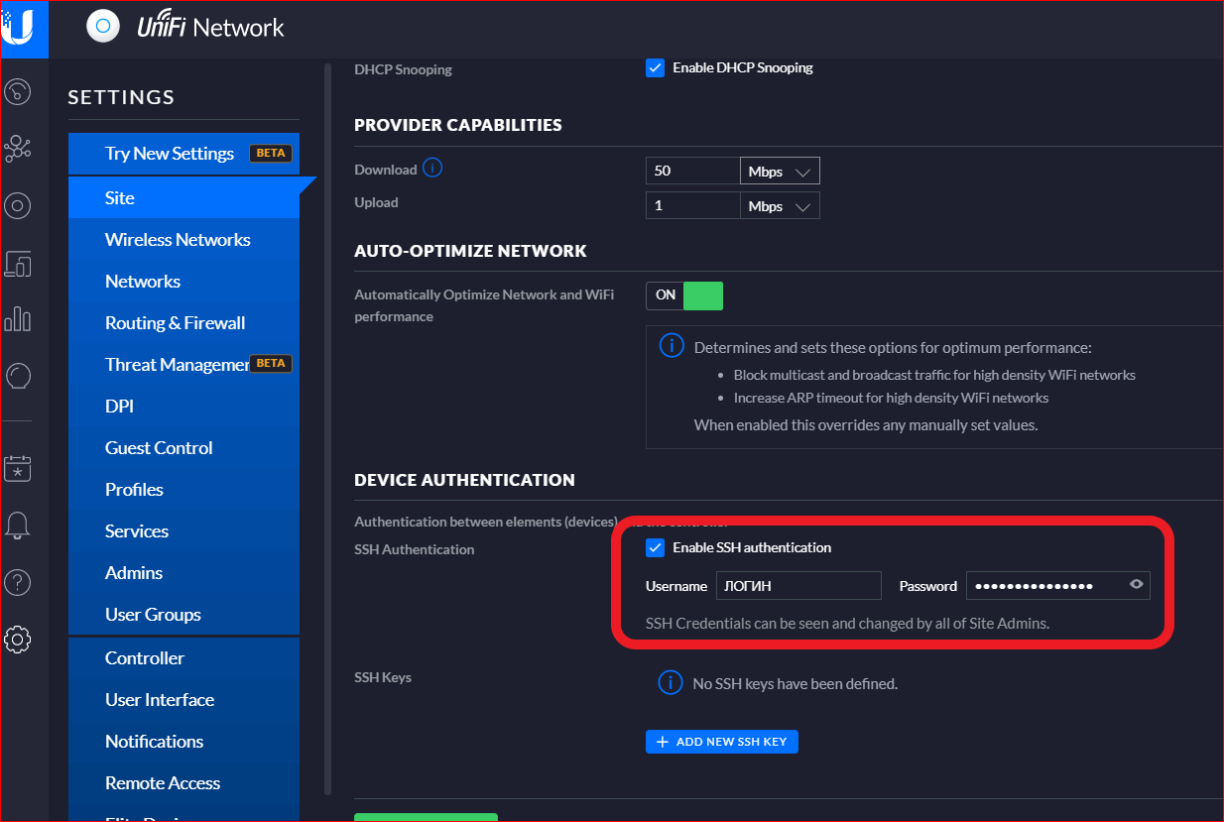Open the Devices icon in left rail
Viewport: 1224px width, 822px height.
point(18,263)
